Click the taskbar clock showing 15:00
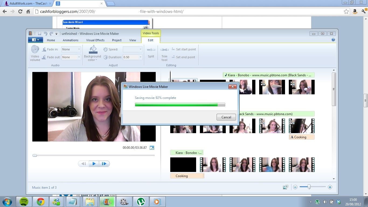 [x=353, y=202]
